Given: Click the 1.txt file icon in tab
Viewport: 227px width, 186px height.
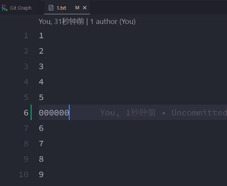Looking at the screenshot, I should click(x=51, y=8).
